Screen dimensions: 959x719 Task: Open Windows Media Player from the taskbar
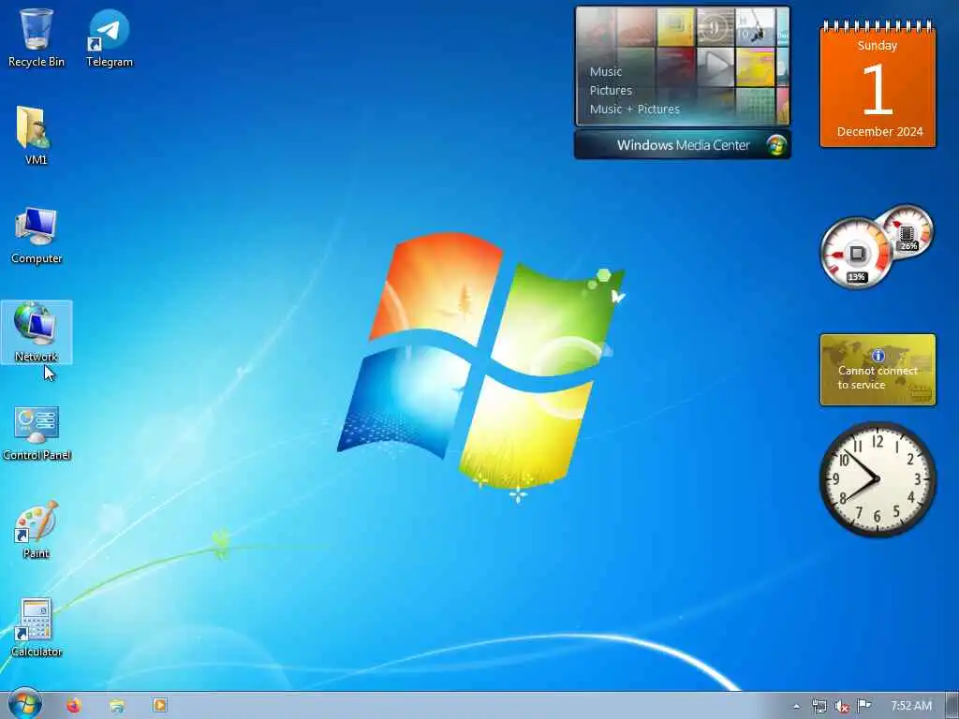tap(159, 706)
